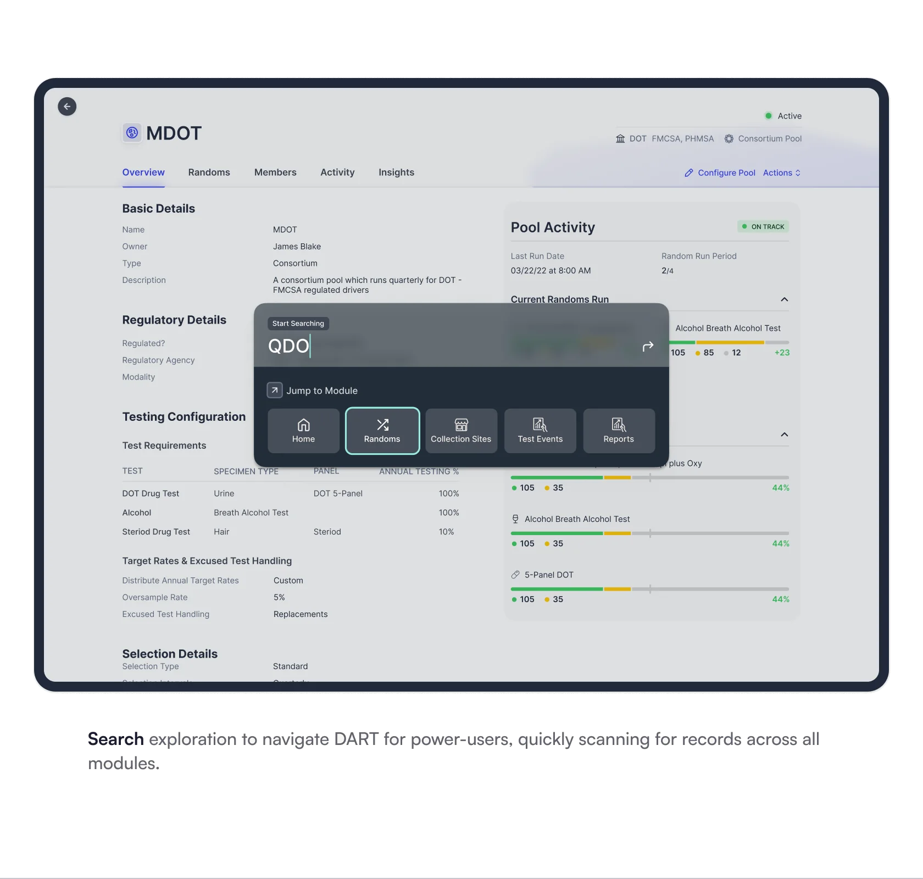This screenshot has height=879, width=923.
Task: Click the MDOT pool logo icon
Action: point(132,133)
